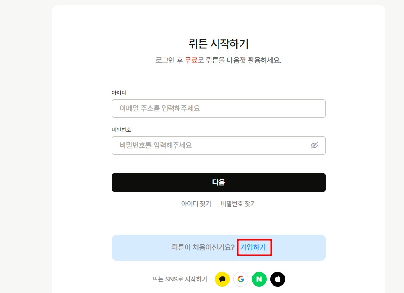
Task: Click the blue signup prompt banner
Action: (x=218, y=248)
